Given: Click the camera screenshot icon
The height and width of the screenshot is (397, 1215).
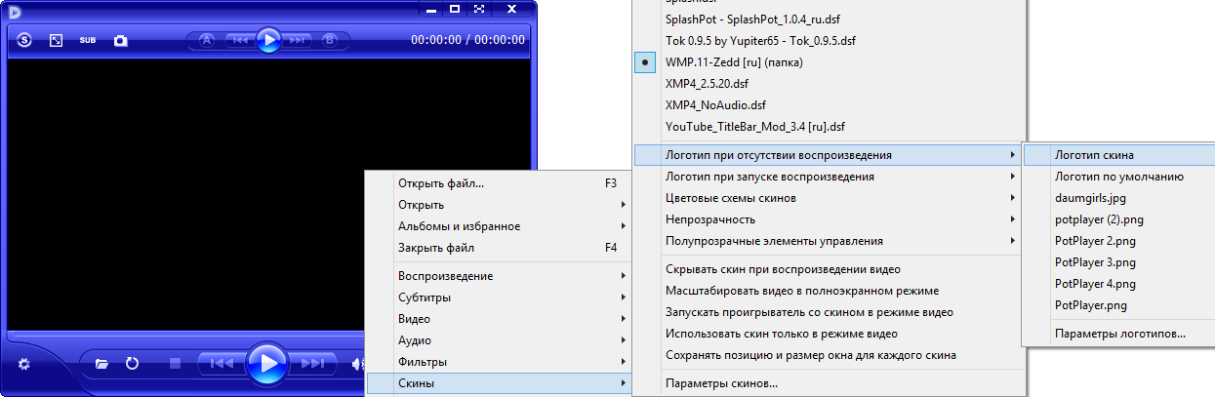Looking at the screenshot, I should [x=121, y=41].
